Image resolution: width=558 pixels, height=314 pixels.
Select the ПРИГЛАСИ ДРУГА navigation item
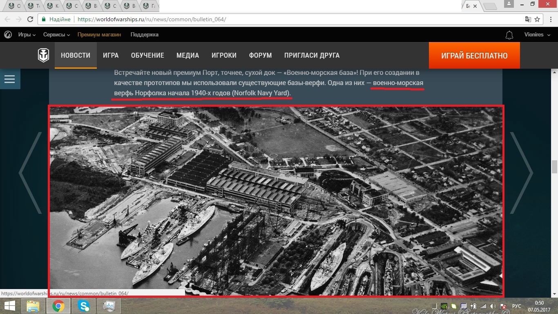[x=312, y=55]
